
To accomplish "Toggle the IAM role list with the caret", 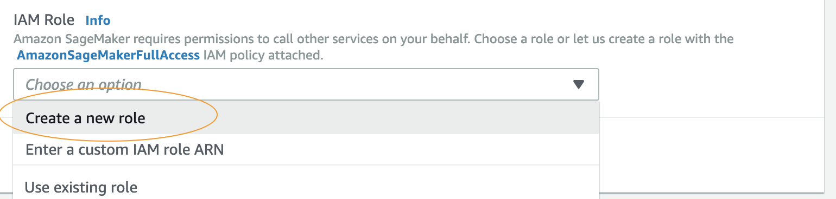I will [x=578, y=84].
